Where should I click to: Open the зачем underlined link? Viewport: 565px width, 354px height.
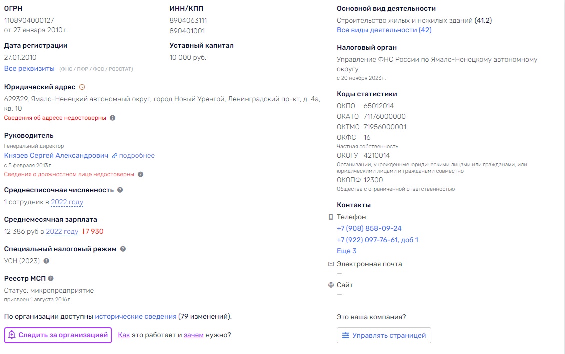click(194, 335)
